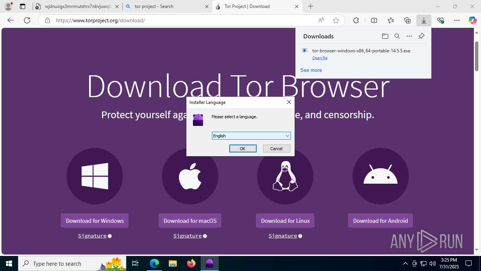Image resolution: width=481 pixels, height=271 pixels.
Task: Add this page to favorites star
Action: tap(336, 20)
